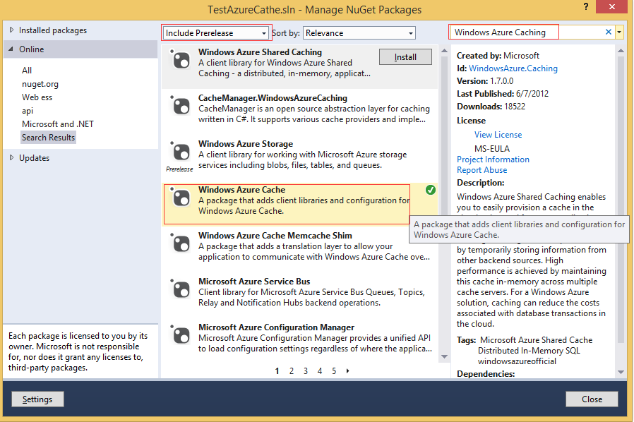Go to the next page of results arrow
634x422 pixels.
coord(348,370)
